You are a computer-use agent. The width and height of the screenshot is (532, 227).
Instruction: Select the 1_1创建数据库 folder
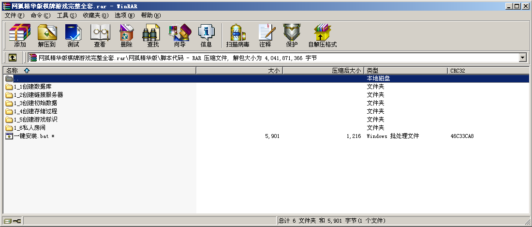click(x=32, y=87)
